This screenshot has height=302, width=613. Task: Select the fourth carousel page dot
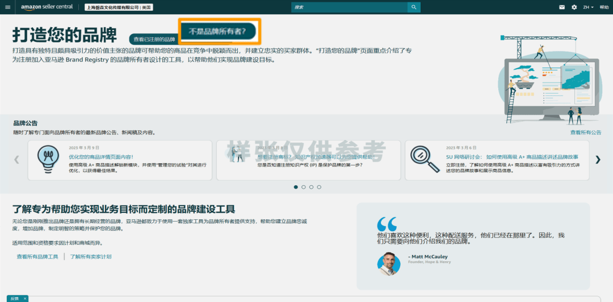(319, 187)
